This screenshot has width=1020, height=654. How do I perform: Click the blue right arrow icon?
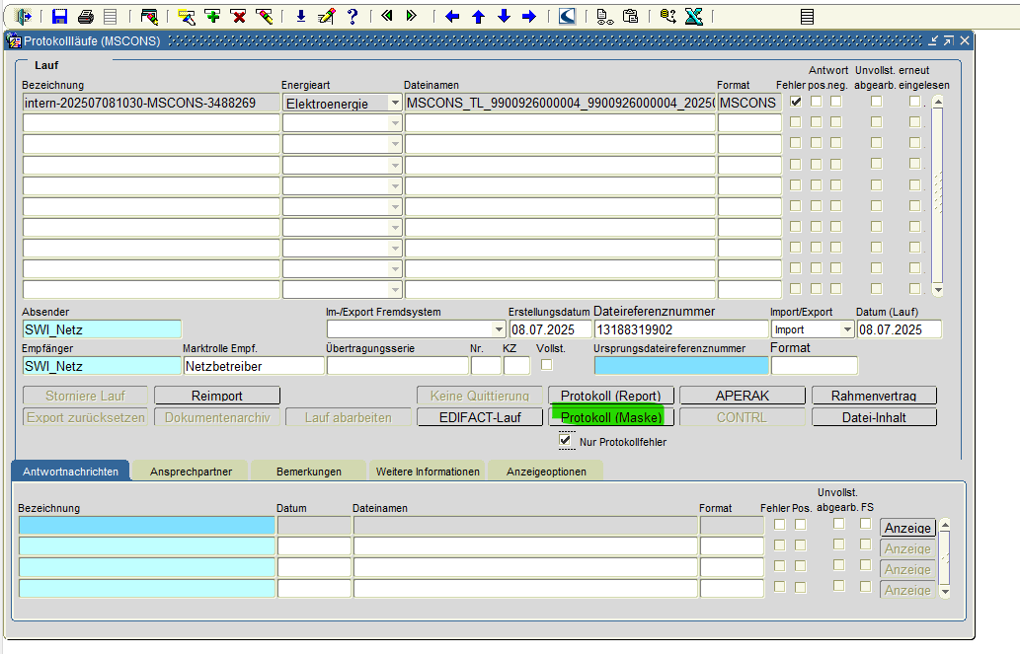click(x=528, y=16)
